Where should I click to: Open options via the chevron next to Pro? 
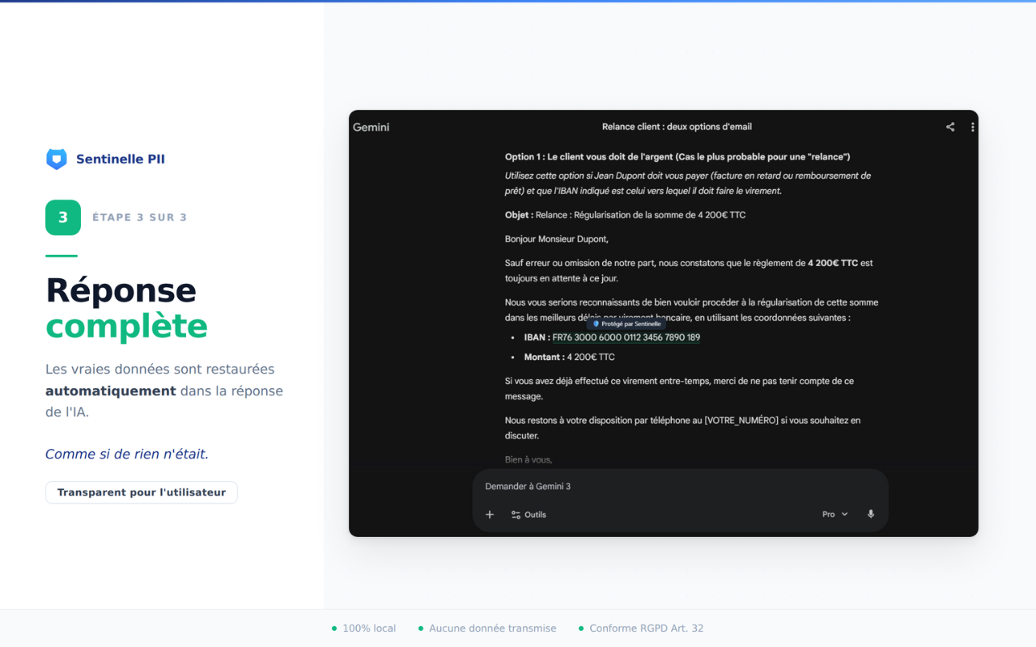tap(844, 514)
